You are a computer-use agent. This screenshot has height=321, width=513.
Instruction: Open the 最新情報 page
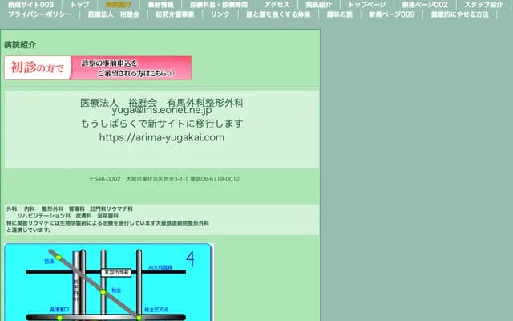(x=161, y=5)
